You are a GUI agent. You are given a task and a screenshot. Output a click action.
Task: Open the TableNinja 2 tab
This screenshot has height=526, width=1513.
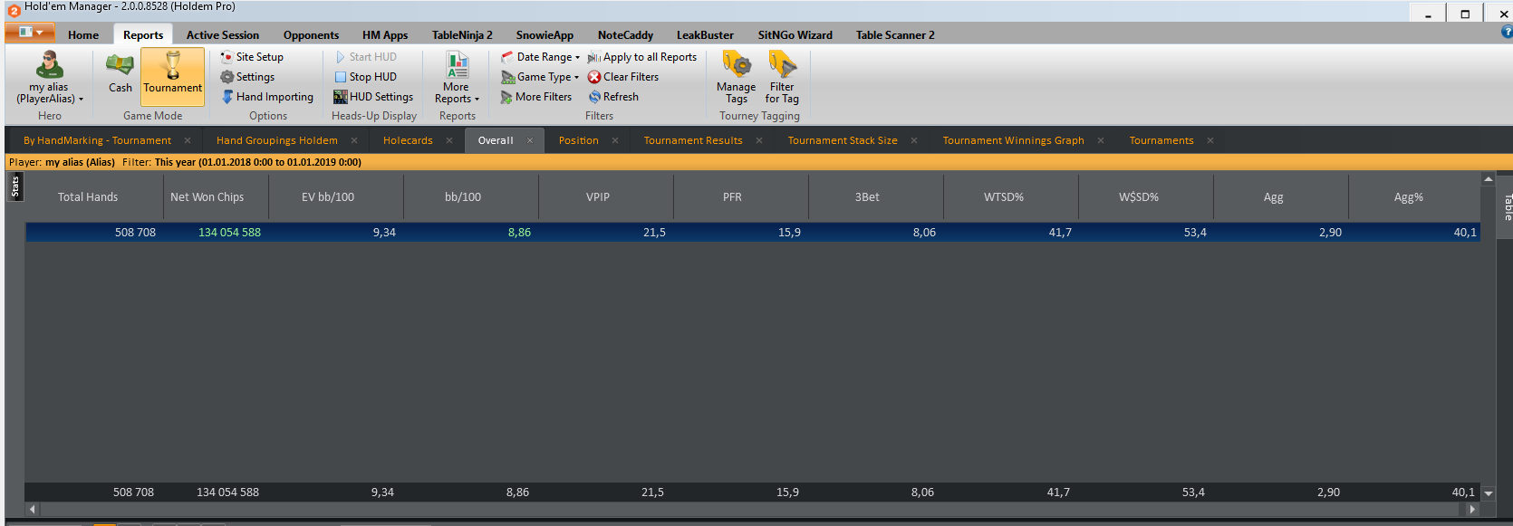pyautogui.click(x=462, y=35)
